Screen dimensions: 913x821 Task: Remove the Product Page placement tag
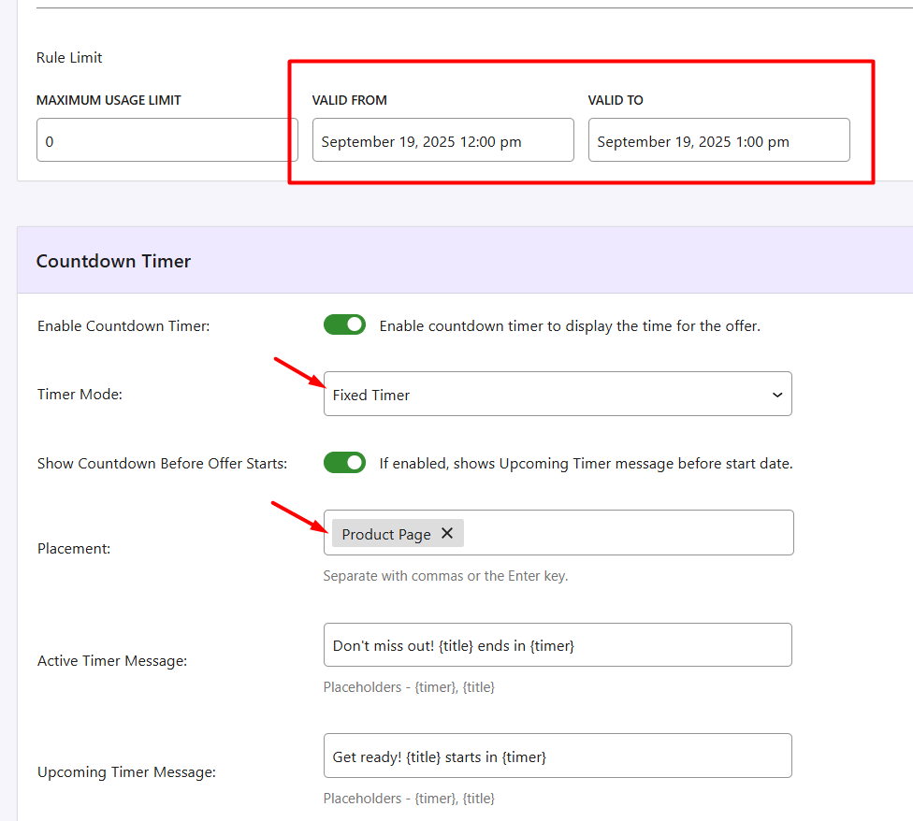pyautogui.click(x=447, y=533)
